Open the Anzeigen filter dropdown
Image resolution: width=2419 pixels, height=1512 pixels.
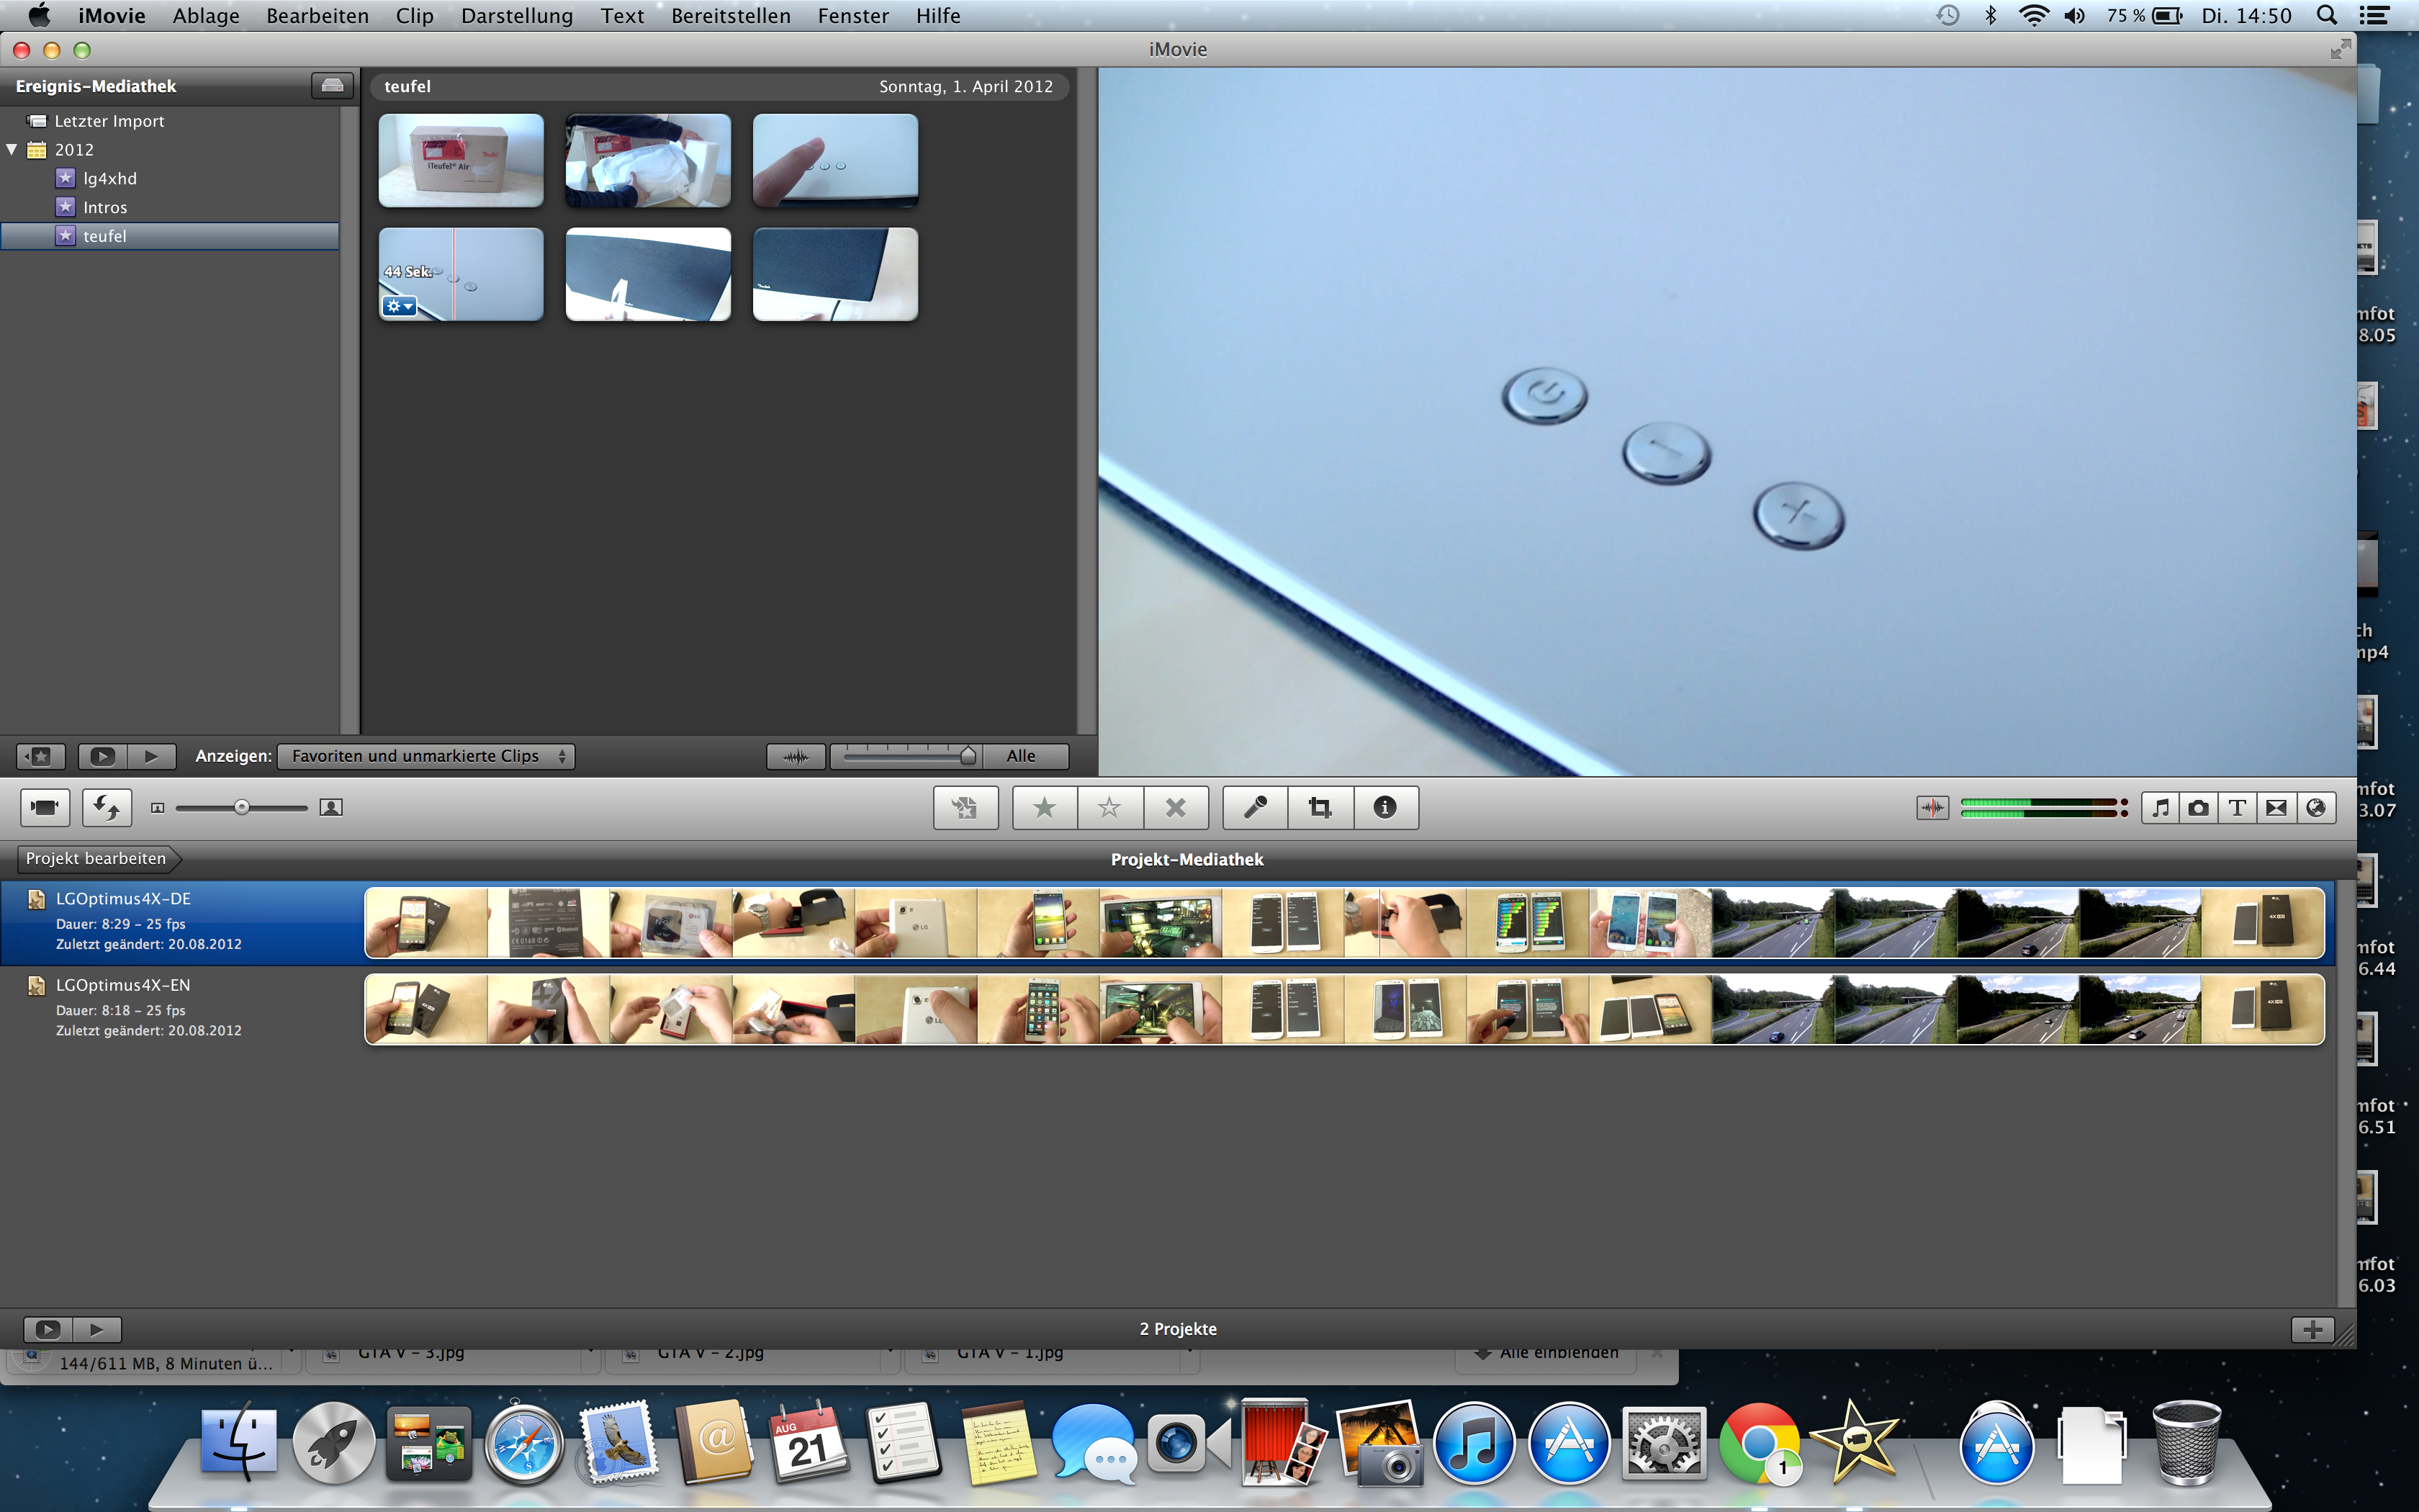pos(425,756)
